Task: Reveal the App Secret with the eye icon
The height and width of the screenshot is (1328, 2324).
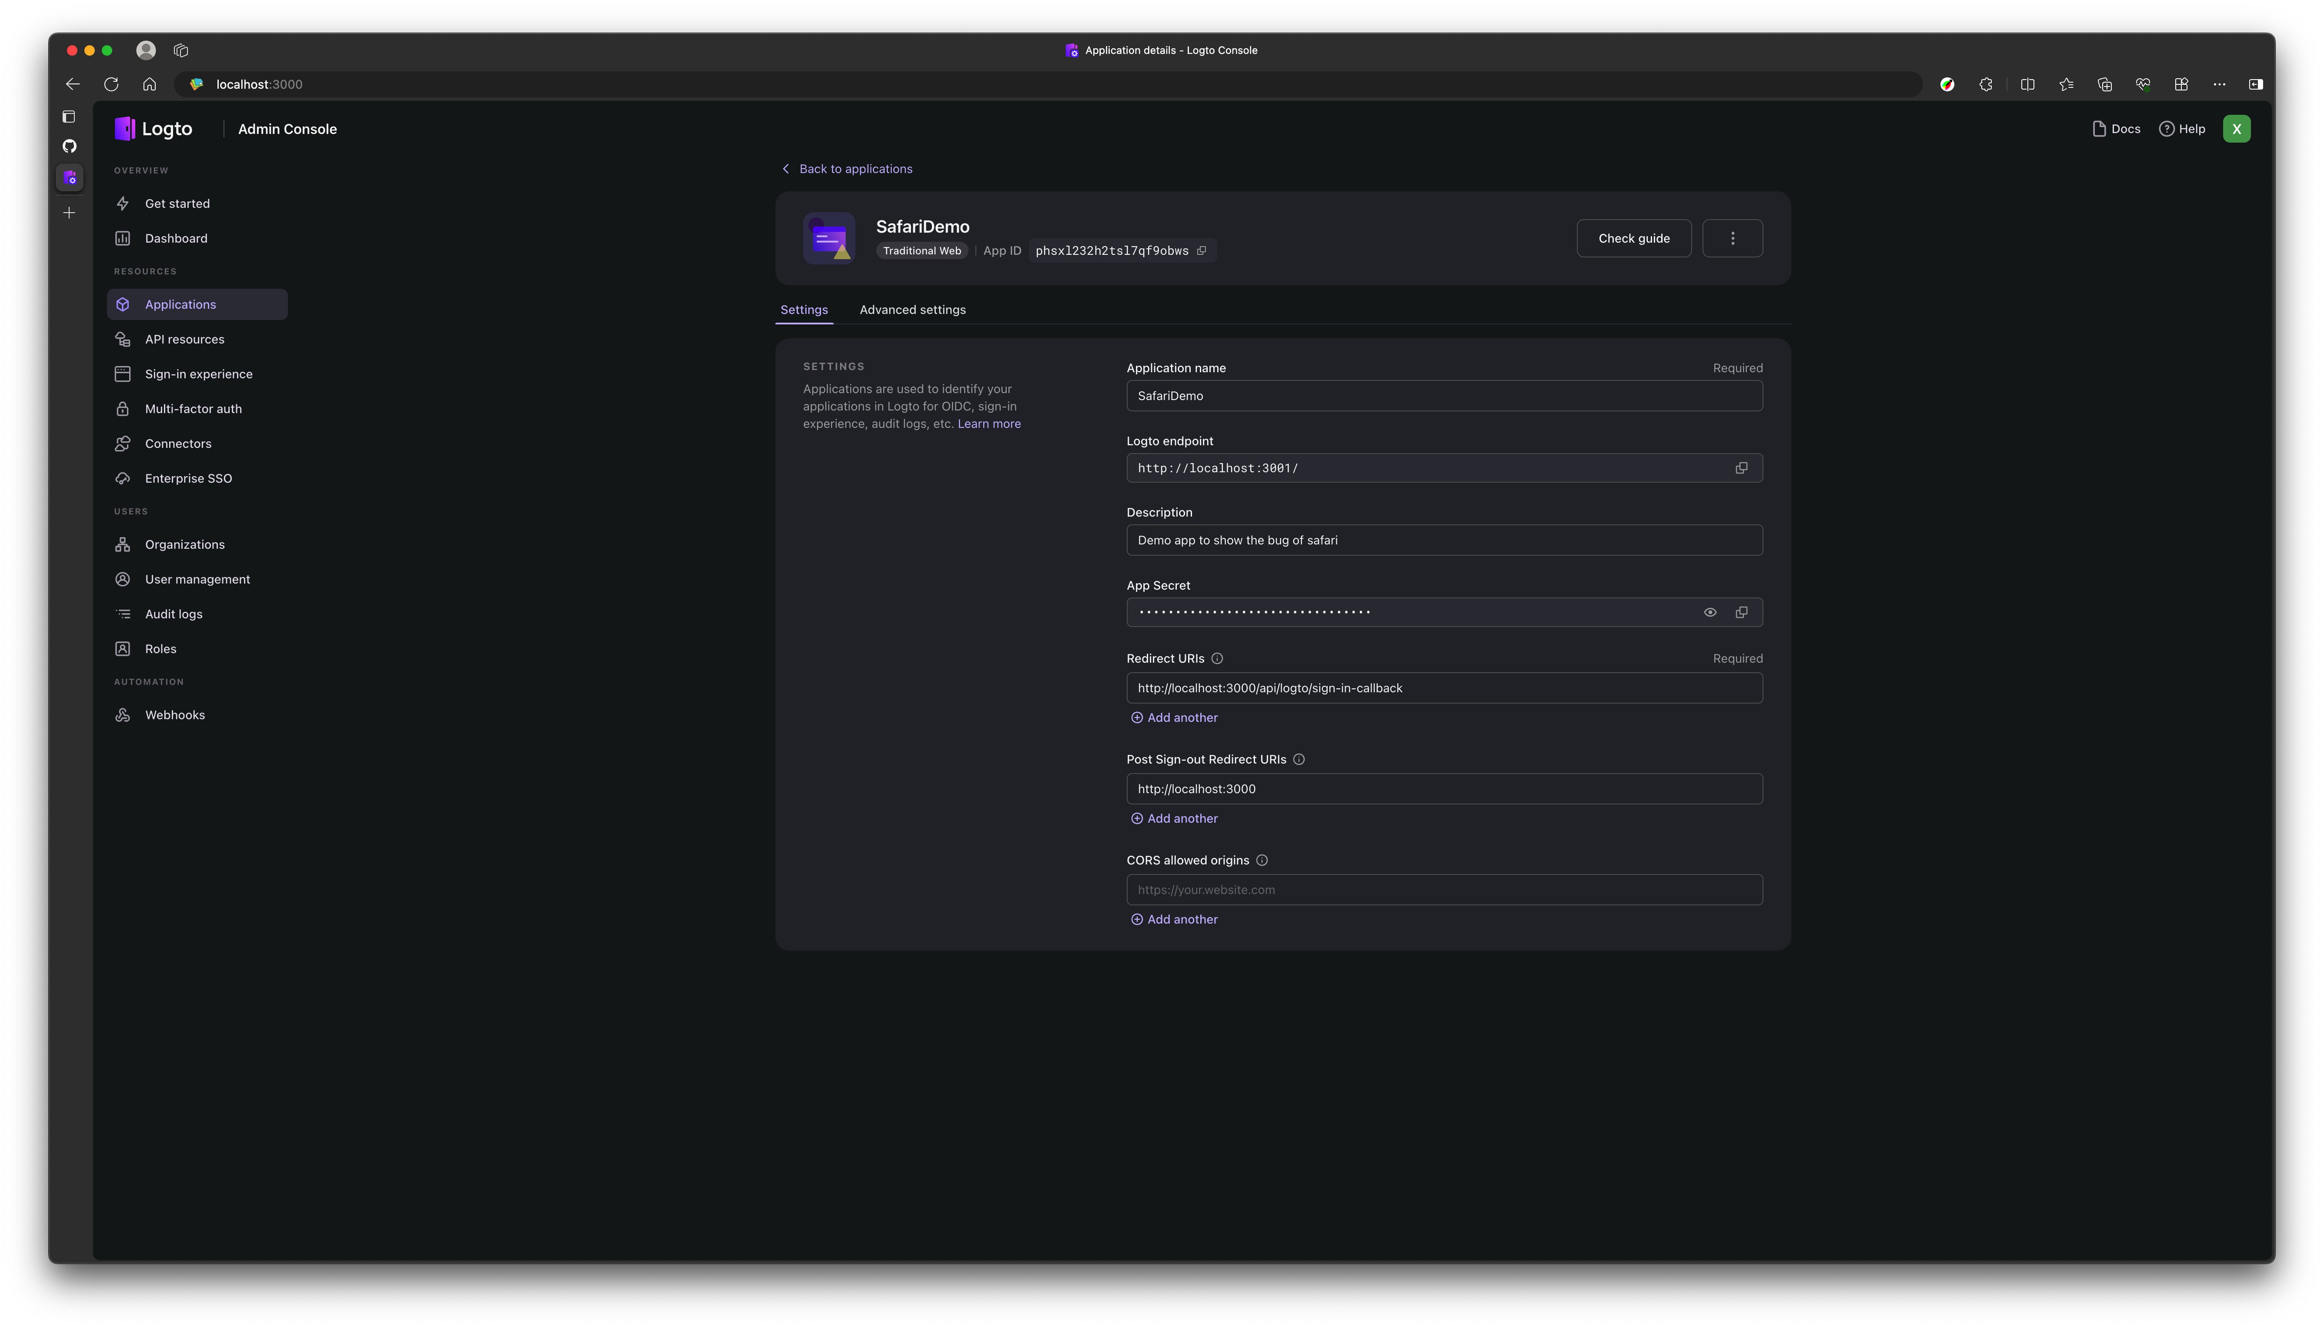Action: point(1710,612)
